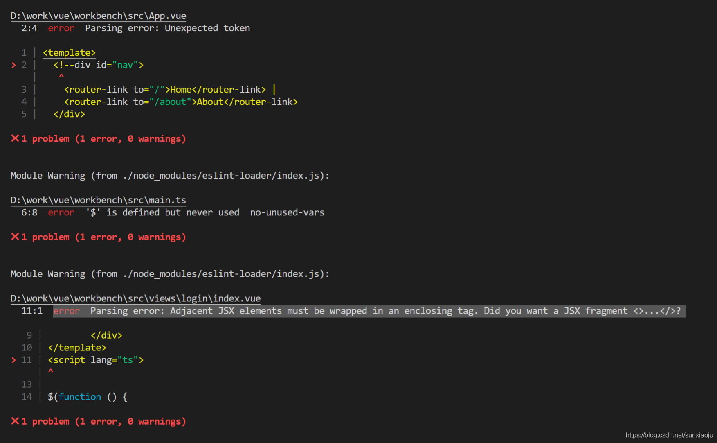Click the red error label on line 2:4

coord(61,28)
